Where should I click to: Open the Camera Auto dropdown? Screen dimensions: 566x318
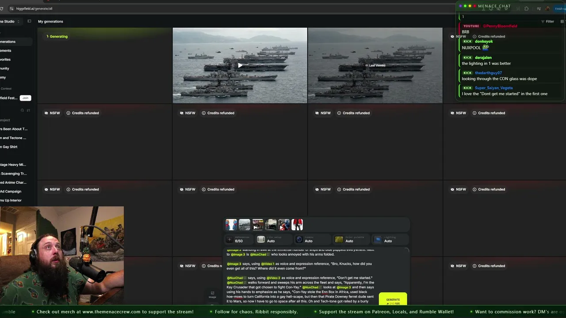pyautogui.click(x=312, y=239)
